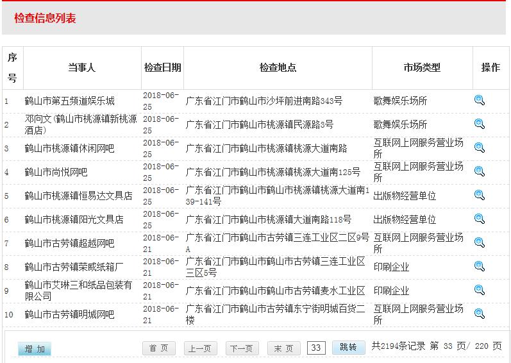Go to first page with 首页
The width and height of the screenshot is (511, 363).
click(x=158, y=348)
